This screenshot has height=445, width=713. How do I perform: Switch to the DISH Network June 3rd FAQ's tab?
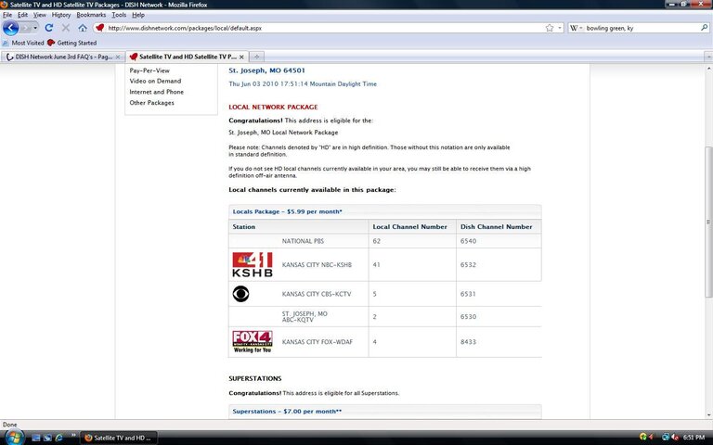click(x=62, y=57)
